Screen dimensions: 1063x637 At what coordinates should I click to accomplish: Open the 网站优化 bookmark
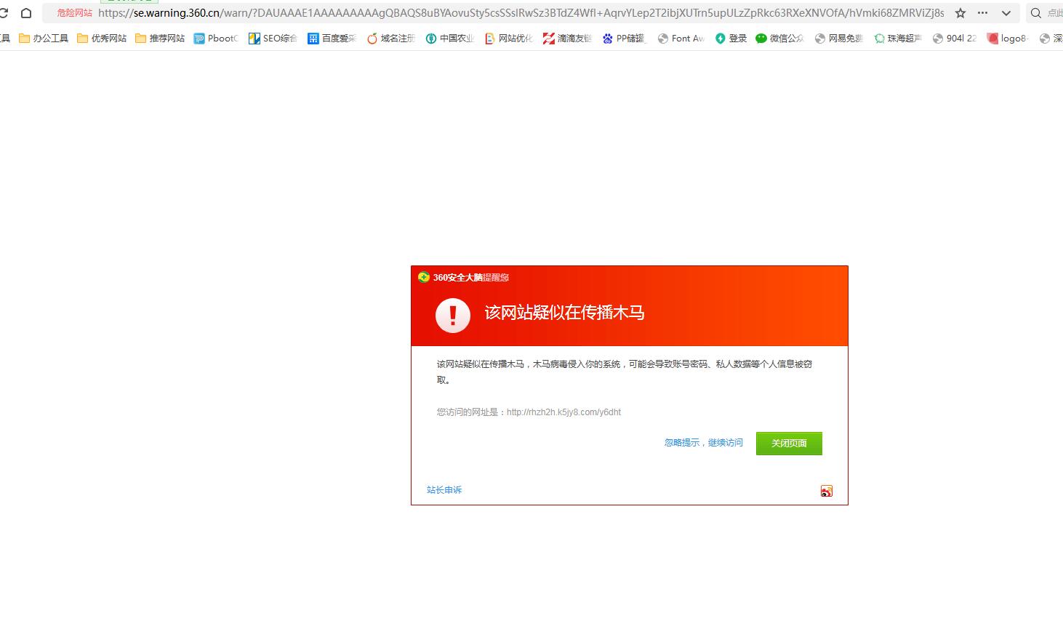click(x=508, y=39)
